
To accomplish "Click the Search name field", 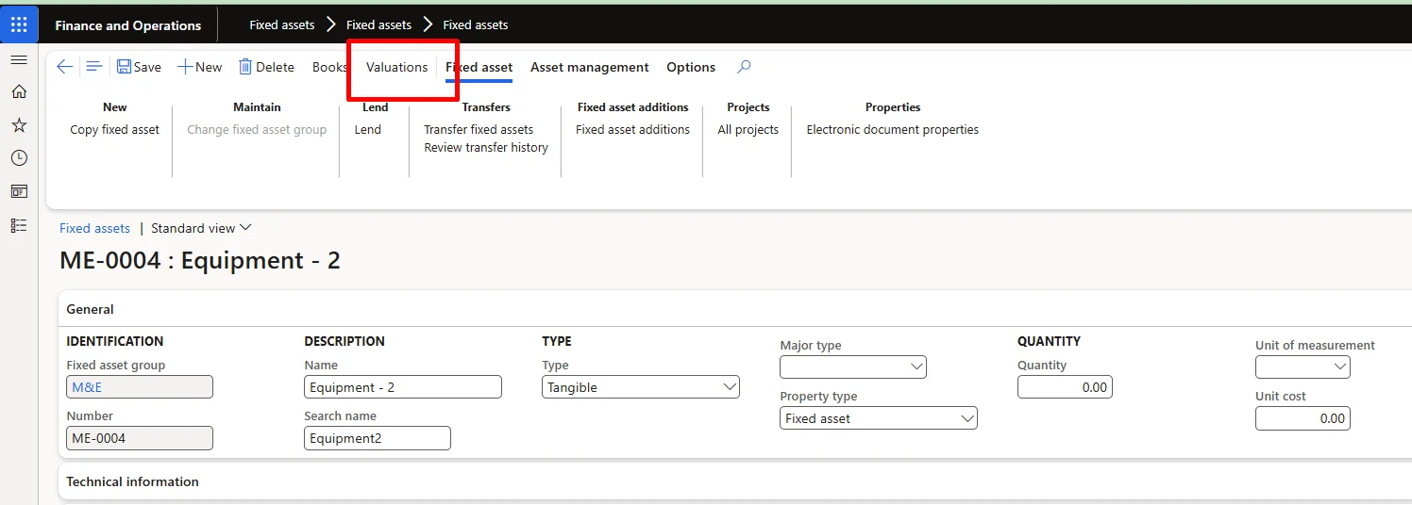I will click(378, 438).
